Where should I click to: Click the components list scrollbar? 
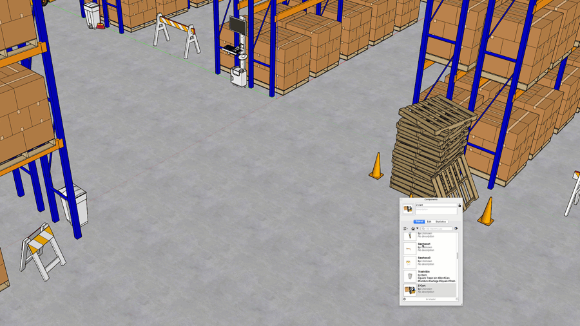pyautogui.click(x=458, y=256)
